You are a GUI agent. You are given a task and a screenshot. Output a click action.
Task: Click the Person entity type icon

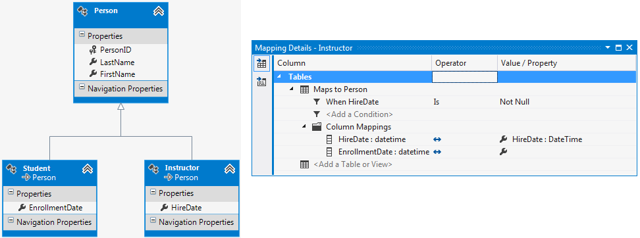pos(82,11)
